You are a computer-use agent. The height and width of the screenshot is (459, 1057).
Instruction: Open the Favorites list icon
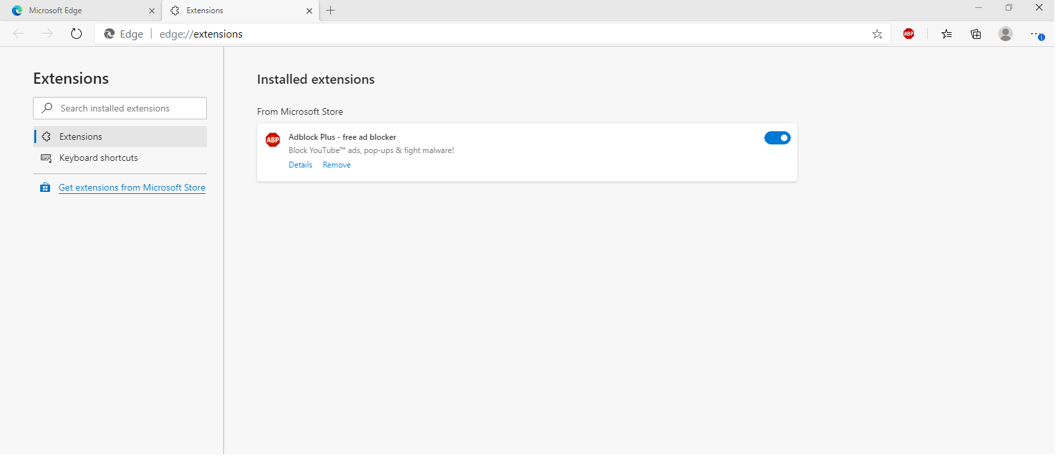coord(946,34)
